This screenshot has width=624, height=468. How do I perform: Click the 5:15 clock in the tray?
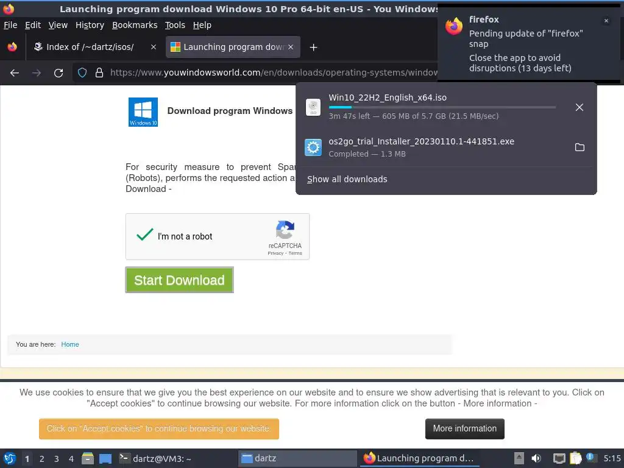[612, 458]
